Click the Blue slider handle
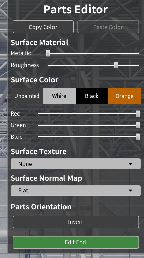This screenshot has height=258, width=144. (x=137, y=137)
